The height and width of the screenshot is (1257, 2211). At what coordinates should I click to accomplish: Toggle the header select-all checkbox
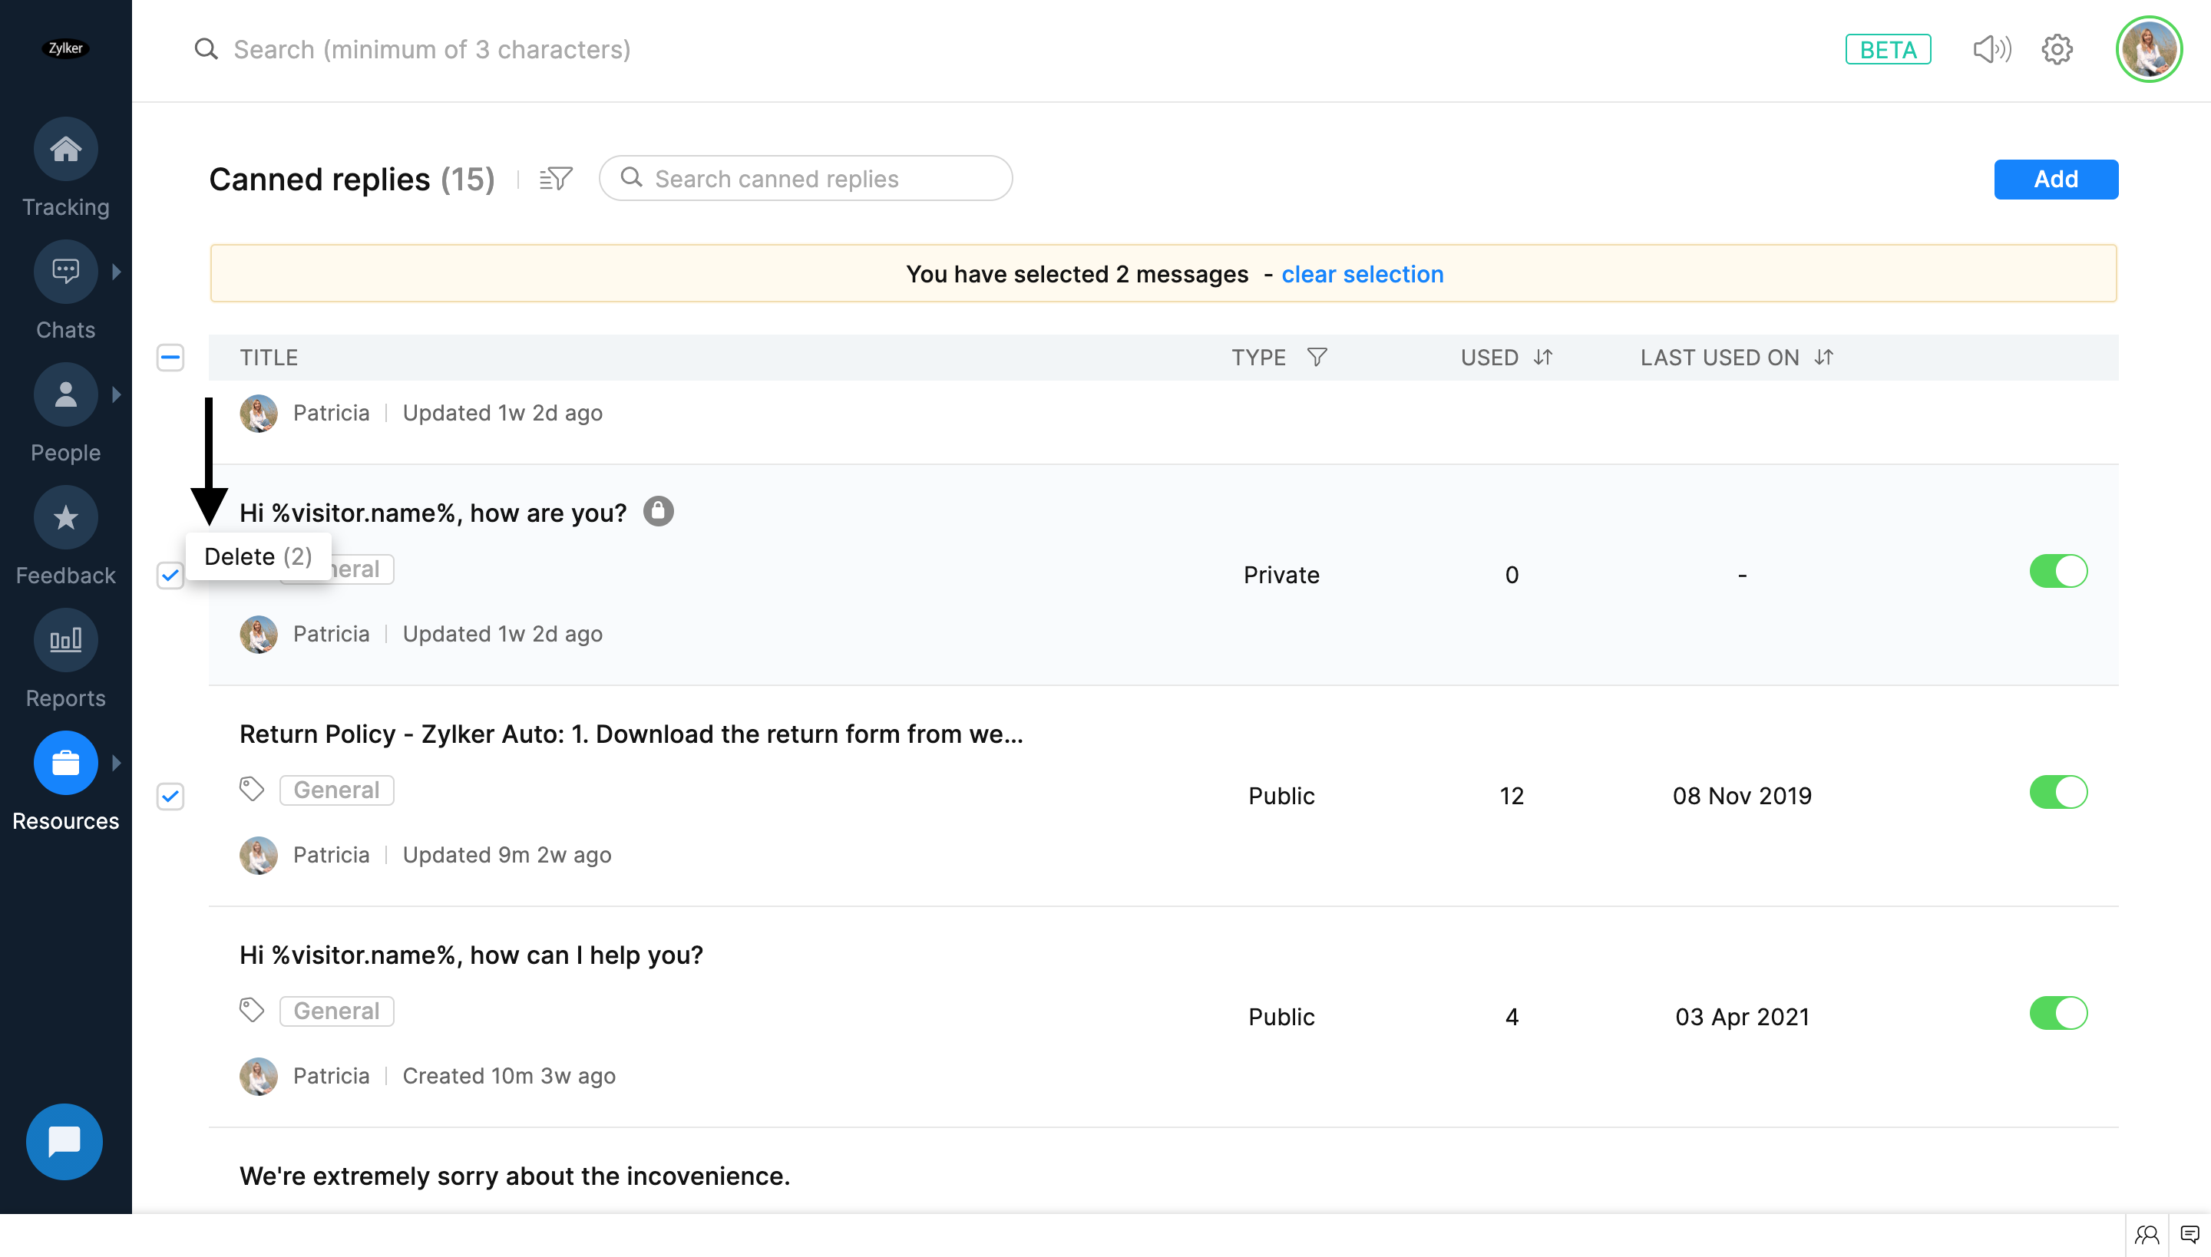coord(170,358)
